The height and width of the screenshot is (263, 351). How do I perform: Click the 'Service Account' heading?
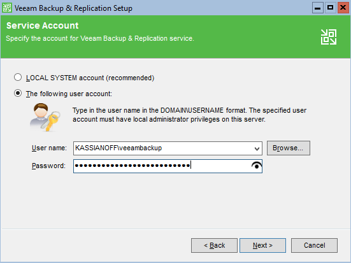pyautogui.click(x=43, y=25)
